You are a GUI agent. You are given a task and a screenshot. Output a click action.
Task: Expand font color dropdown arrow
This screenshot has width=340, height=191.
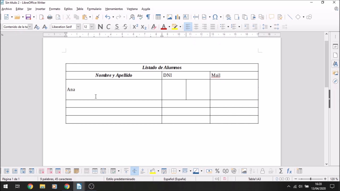[x=169, y=27]
